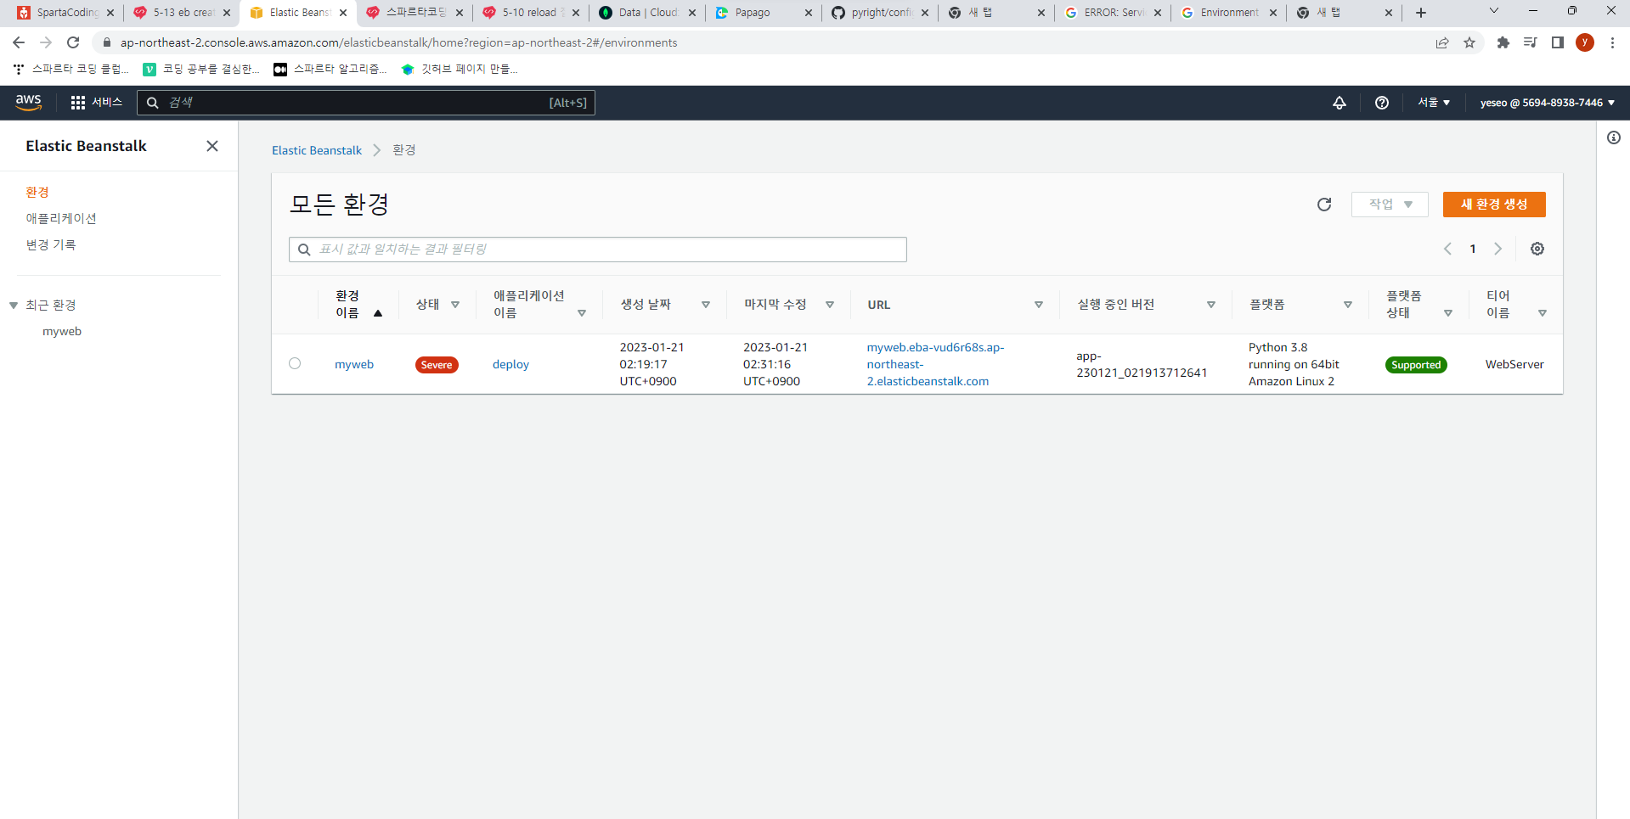Viewport: 1630px width, 819px height.
Task: Switch to the pyright/config GitHub tab
Action: [879, 13]
